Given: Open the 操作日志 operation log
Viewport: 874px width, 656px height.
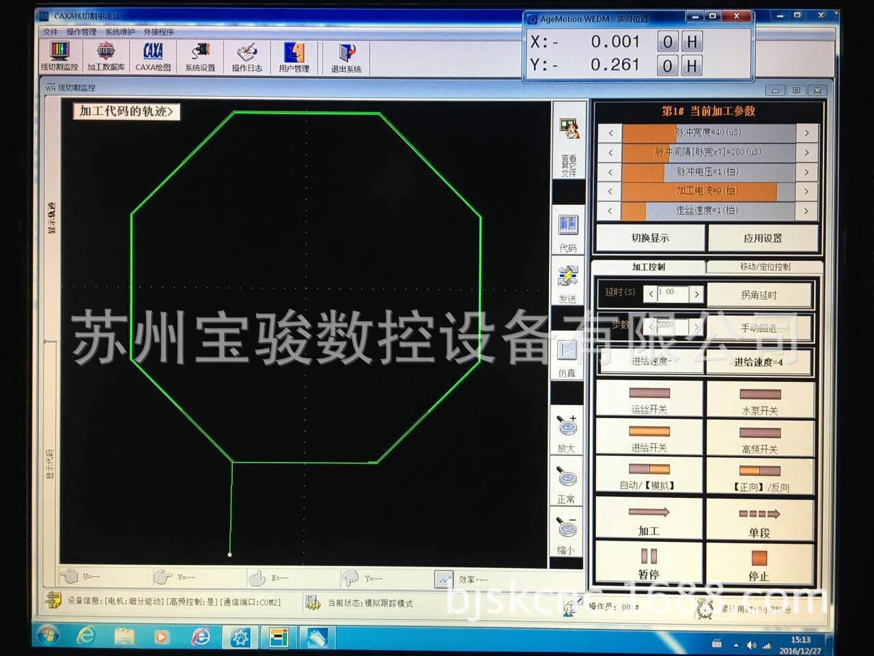Looking at the screenshot, I should pyautogui.click(x=246, y=57).
